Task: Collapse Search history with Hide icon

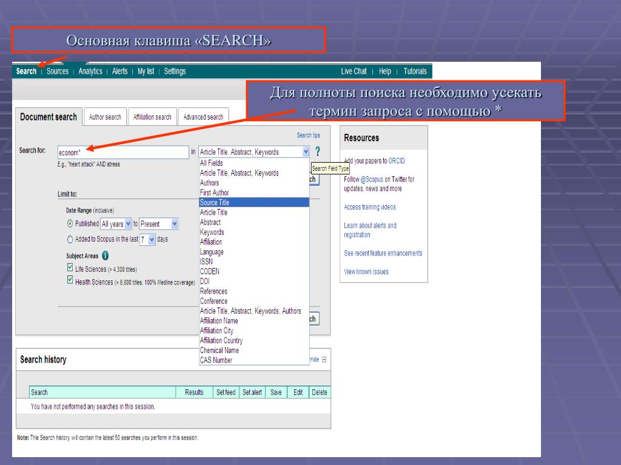Action: point(324,360)
